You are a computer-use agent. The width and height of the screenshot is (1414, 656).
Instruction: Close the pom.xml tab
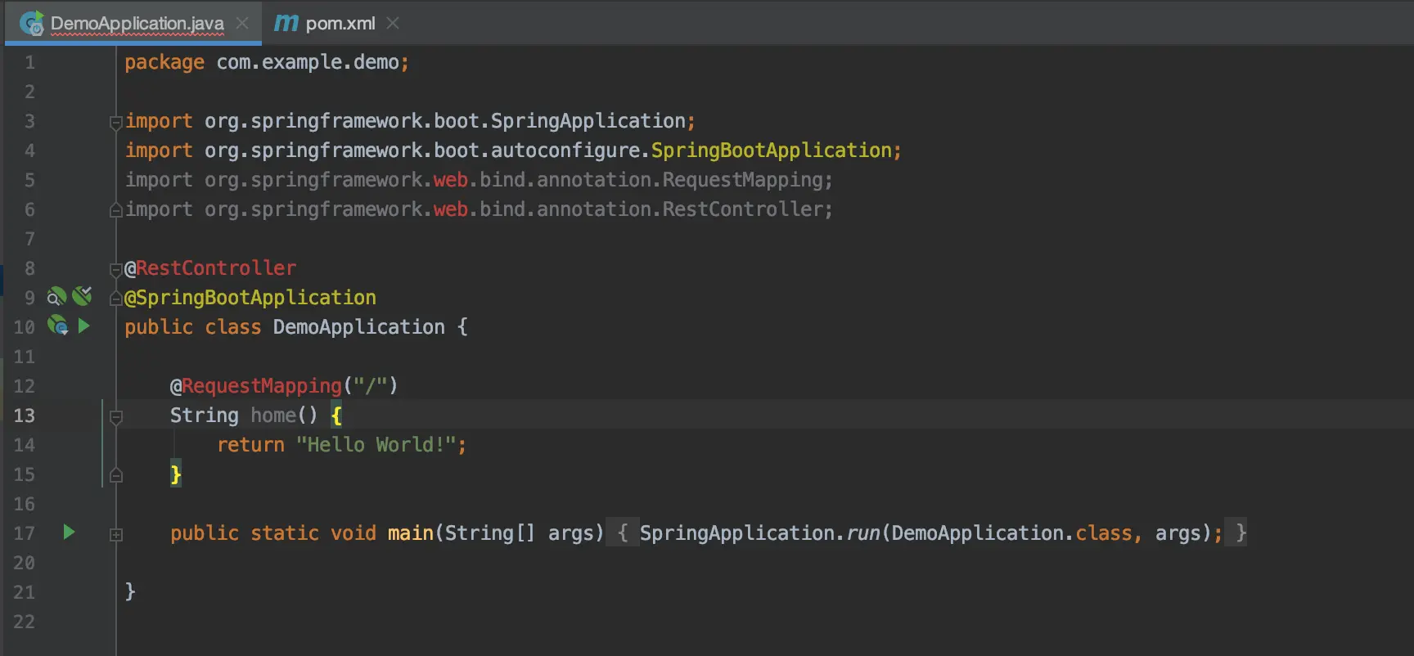(x=393, y=24)
